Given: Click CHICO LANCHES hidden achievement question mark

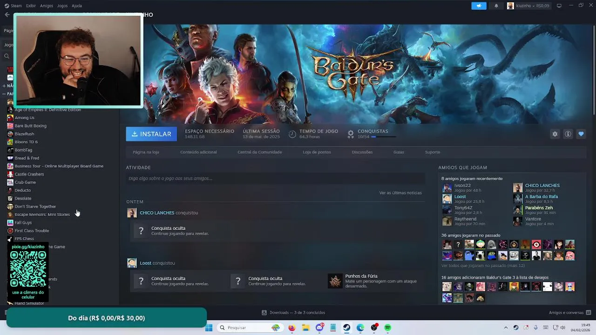Looking at the screenshot, I should coord(141,231).
